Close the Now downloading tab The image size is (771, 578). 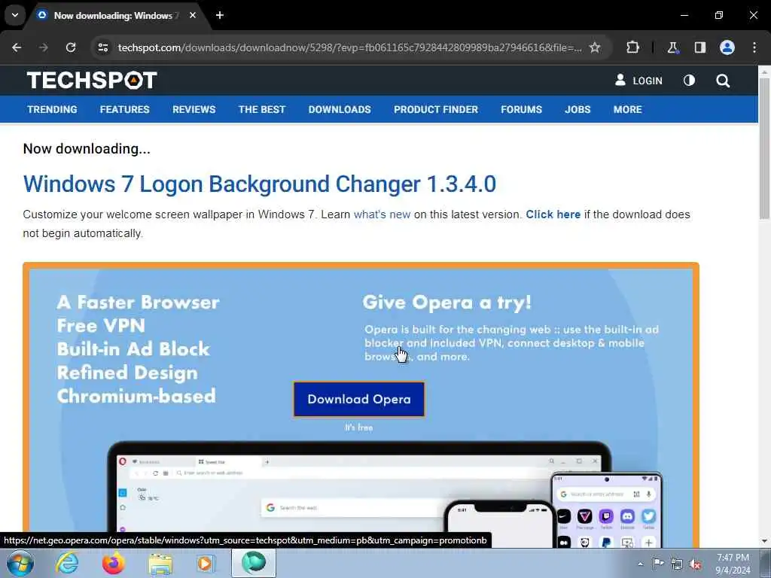coord(193,15)
